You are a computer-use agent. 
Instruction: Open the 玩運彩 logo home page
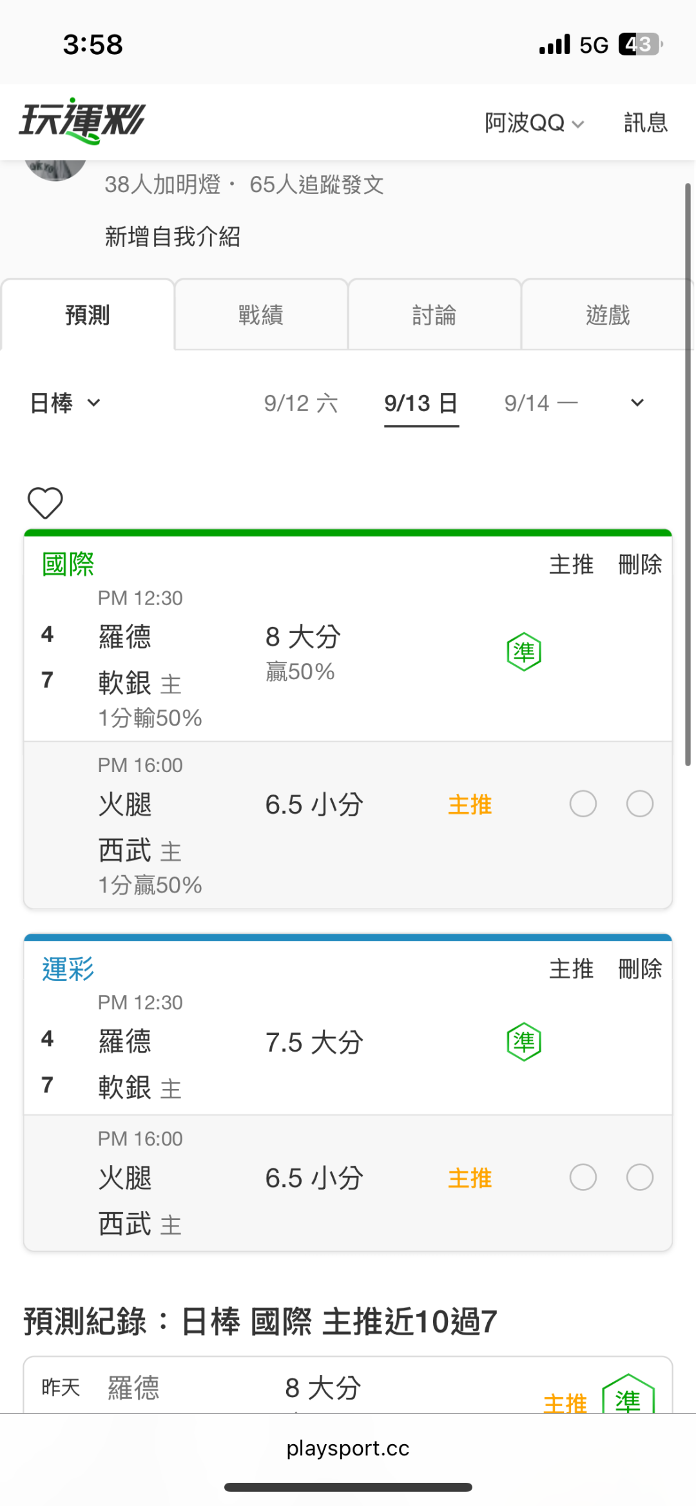tap(82, 121)
